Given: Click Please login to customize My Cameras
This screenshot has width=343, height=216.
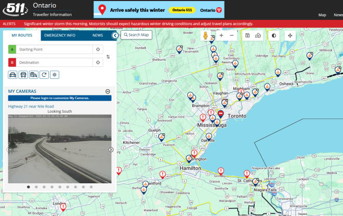Looking at the screenshot, I should tap(60, 98).
